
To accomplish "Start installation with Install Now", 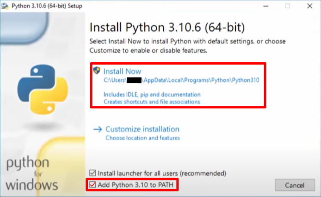I will click(x=122, y=71).
